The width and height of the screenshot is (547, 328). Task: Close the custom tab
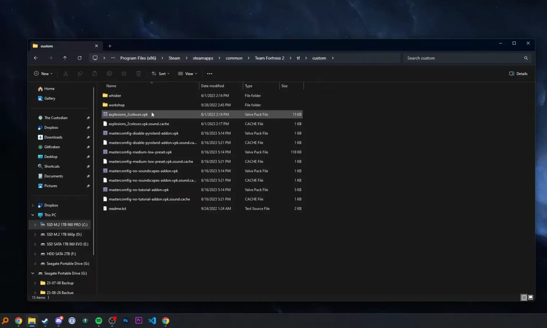click(x=96, y=46)
